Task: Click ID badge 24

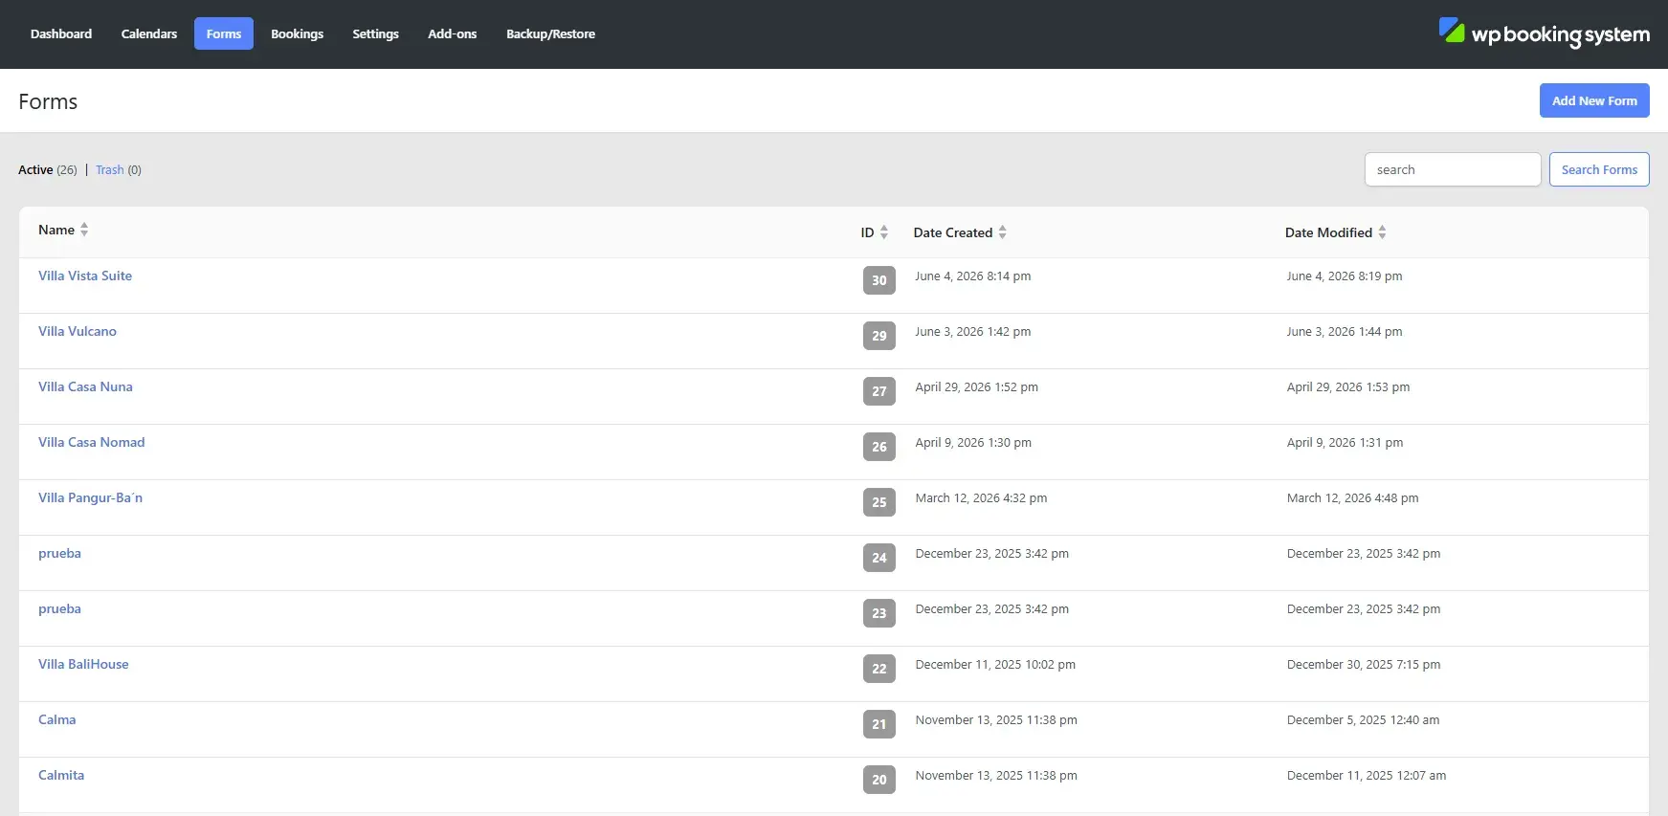Action: pos(879,558)
